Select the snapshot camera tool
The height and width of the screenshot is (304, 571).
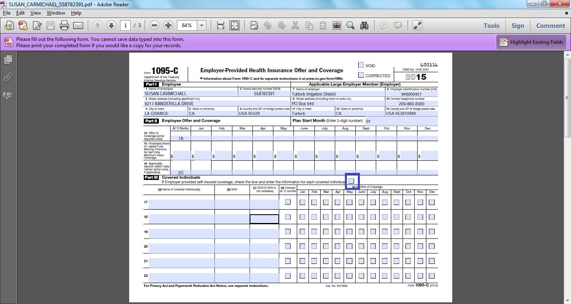(336, 25)
